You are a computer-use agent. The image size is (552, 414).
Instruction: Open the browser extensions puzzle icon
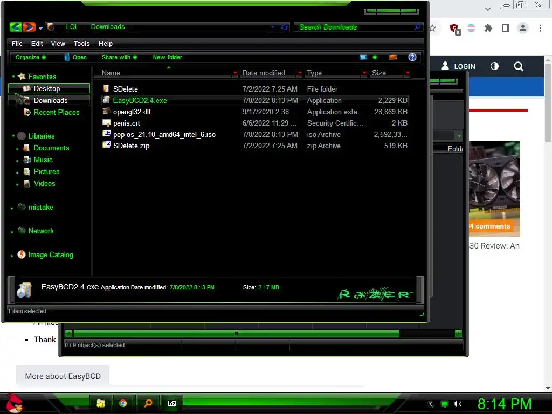488,28
